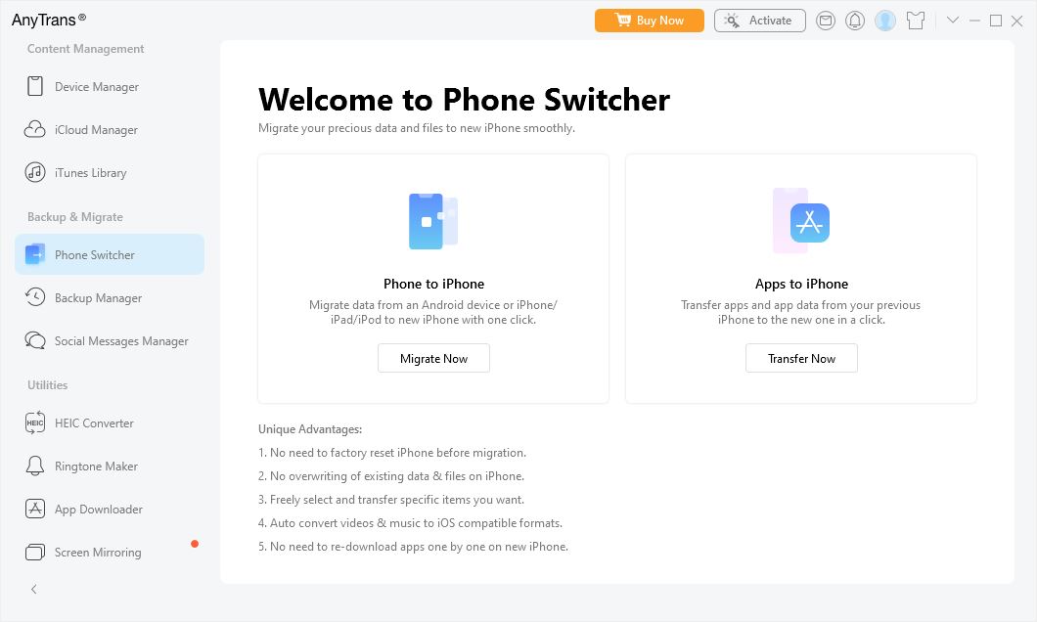Screen dimensions: 1037x622
Task: Launch the HEIC Converter utility
Action: (x=110, y=423)
